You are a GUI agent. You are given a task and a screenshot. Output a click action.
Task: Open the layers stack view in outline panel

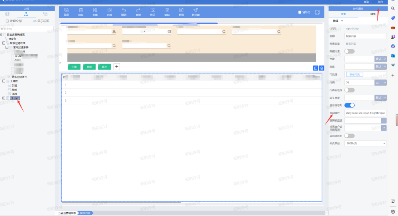click(x=7, y=14)
